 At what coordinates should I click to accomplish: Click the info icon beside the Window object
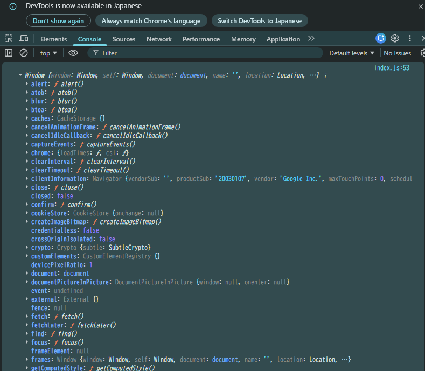coord(325,75)
